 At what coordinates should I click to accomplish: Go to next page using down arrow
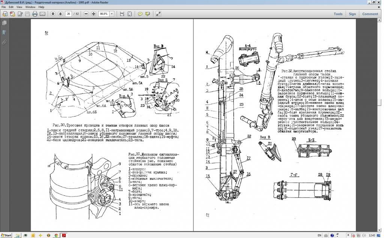click(x=60, y=14)
